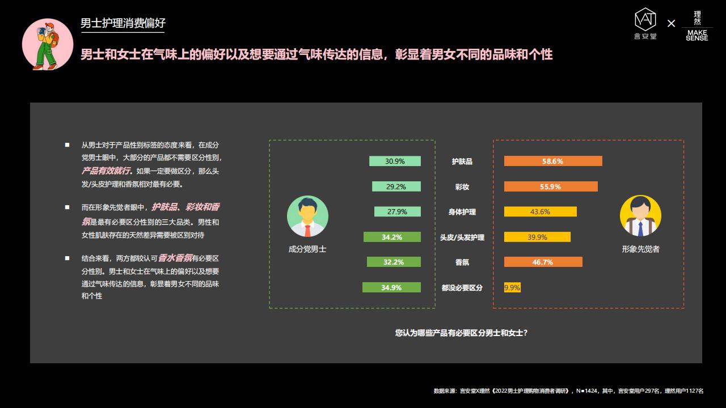Image resolution: width=726 pixels, height=408 pixels.
Task: Click the × symbol between the logos
Action: point(671,24)
